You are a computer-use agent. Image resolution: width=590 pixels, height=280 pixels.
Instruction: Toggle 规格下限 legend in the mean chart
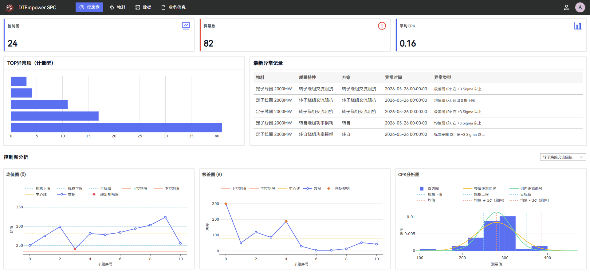tap(70, 188)
